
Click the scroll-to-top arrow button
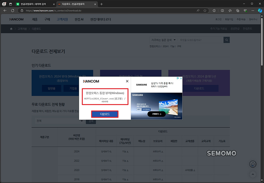click(x=253, y=174)
